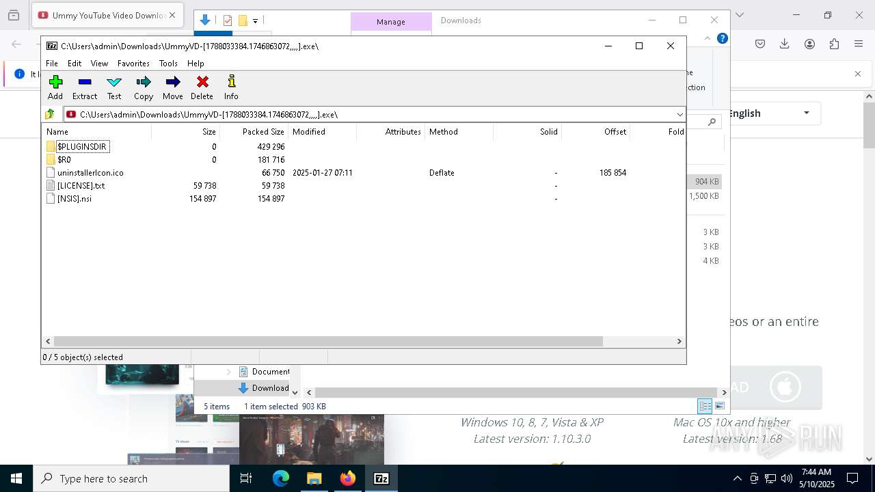
Task: Open Firefox list all tabs dropdown
Action: point(739,15)
